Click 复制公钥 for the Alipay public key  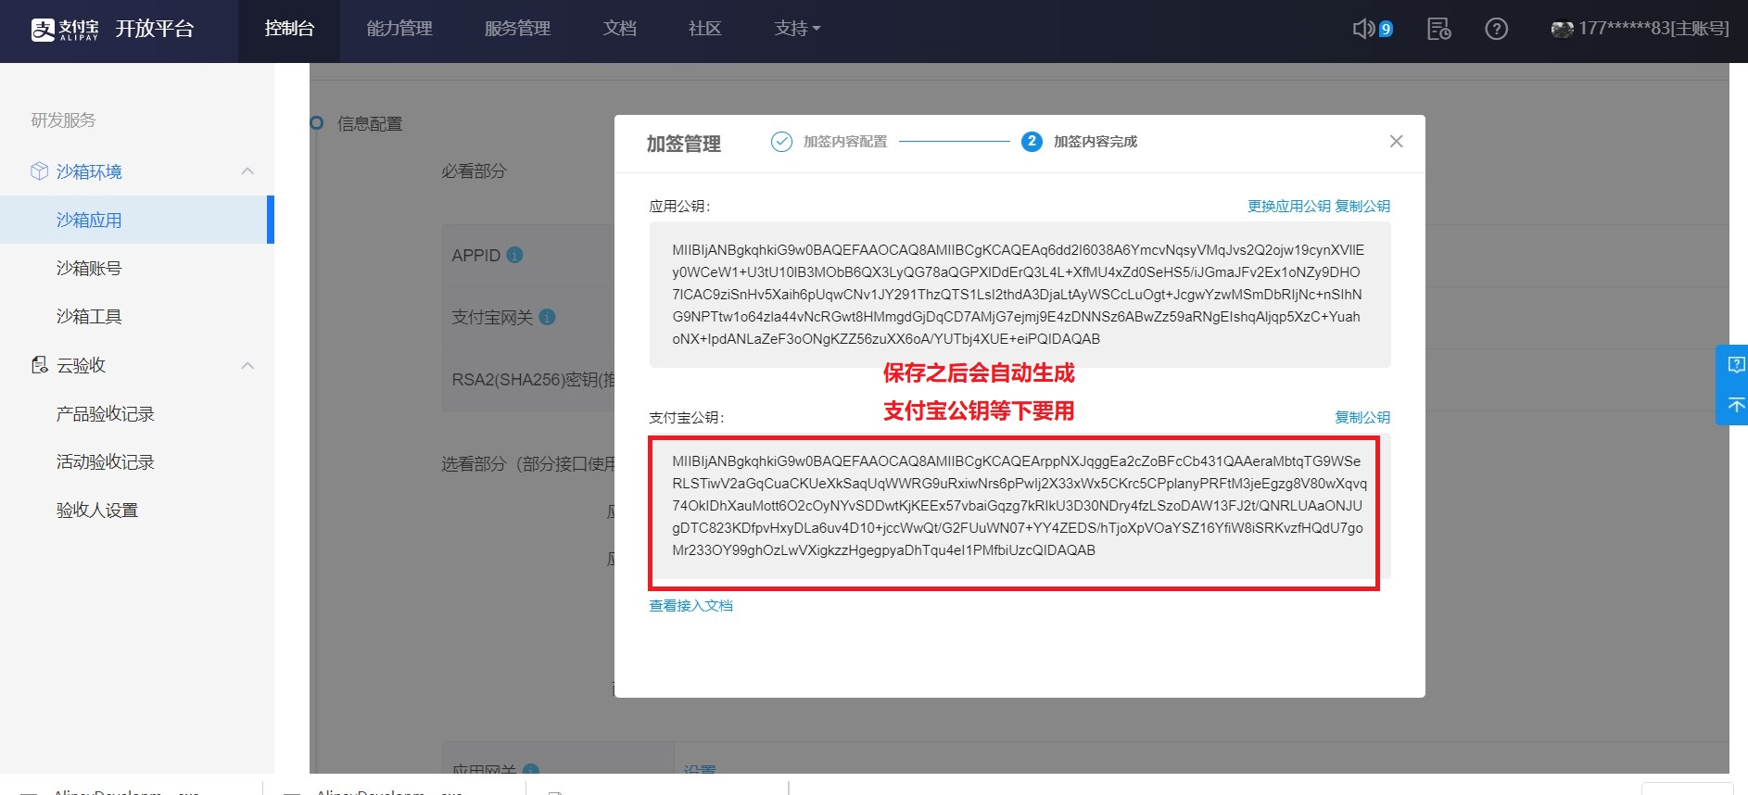(1362, 417)
